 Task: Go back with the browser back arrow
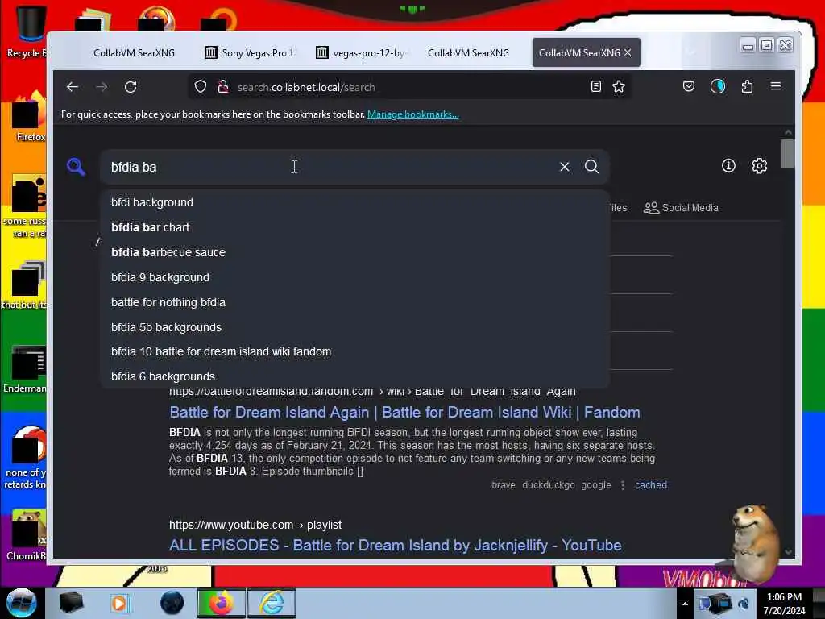point(72,87)
